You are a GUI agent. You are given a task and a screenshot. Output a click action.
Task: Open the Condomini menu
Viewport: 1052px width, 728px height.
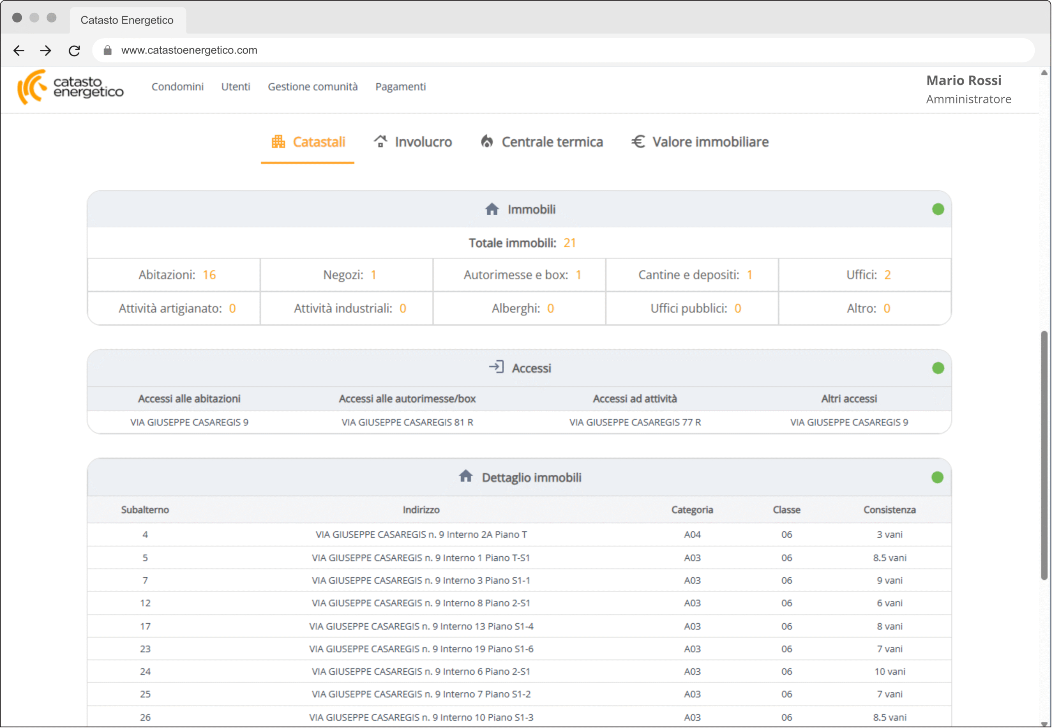(x=178, y=87)
